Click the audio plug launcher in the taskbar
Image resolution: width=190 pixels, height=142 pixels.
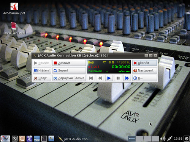51,139
